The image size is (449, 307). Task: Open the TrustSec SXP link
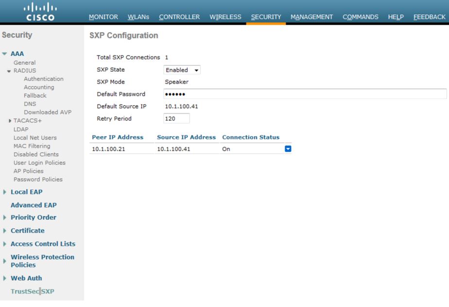(33, 291)
